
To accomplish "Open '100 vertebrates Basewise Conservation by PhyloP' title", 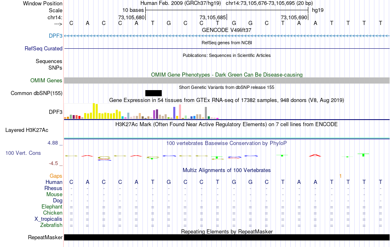I will pyautogui.click(x=227, y=143).
